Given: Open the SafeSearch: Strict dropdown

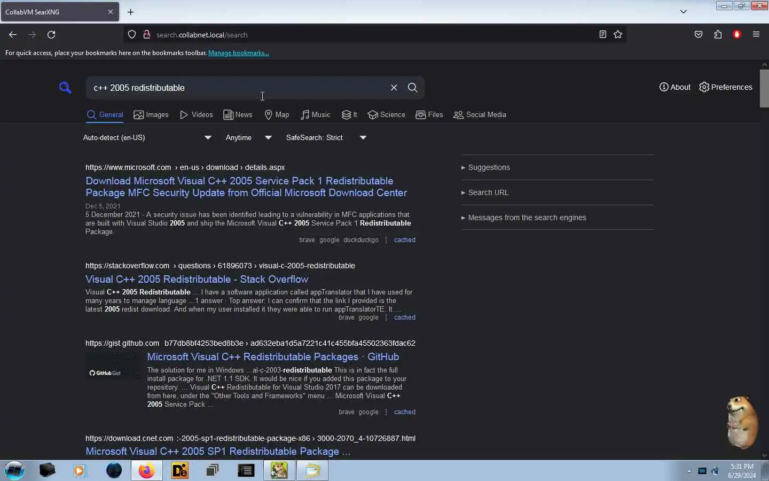Looking at the screenshot, I should click(x=326, y=138).
